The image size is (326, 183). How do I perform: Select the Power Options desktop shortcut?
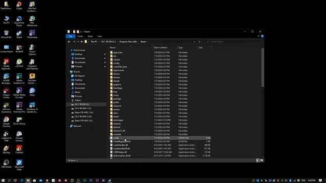pos(32,50)
